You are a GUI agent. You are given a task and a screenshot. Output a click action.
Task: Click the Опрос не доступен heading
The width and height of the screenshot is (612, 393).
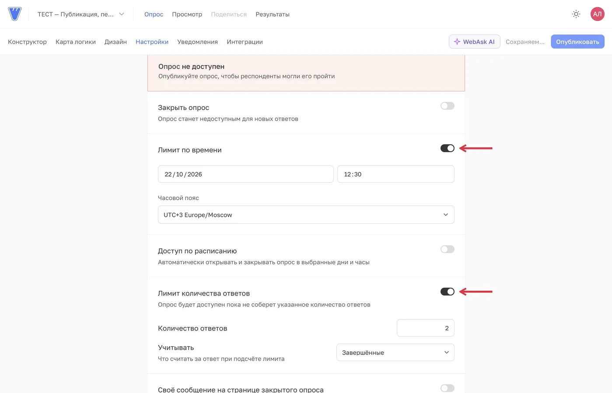coord(191,66)
